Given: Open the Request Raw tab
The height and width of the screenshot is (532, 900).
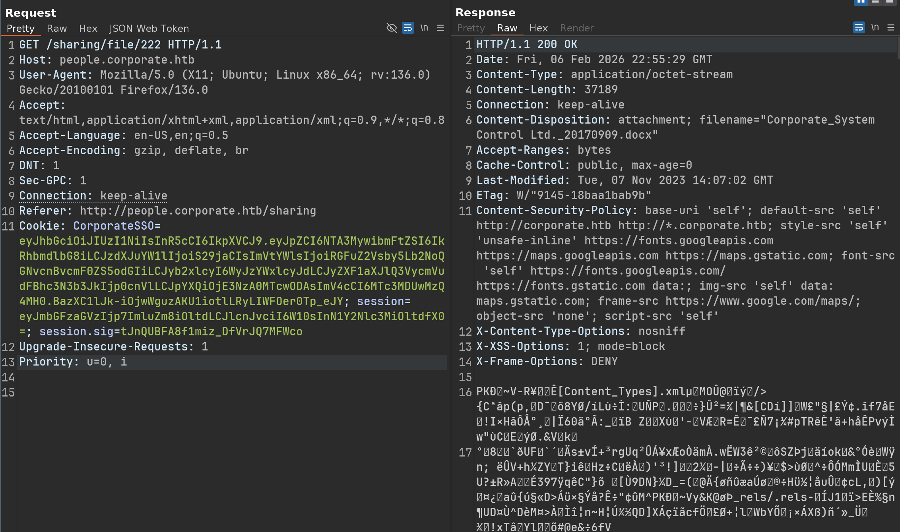Looking at the screenshot, I should (x=56, y=28).
